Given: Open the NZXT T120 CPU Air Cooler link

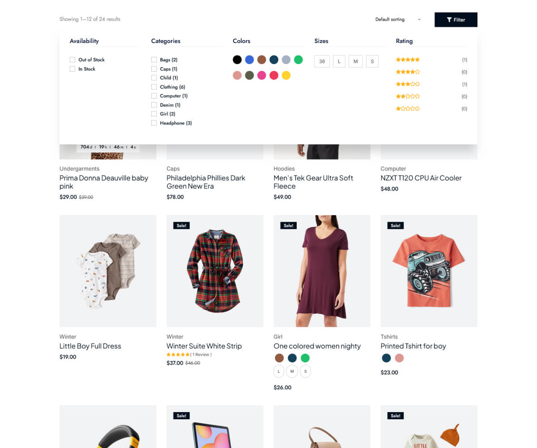Looking at the screenshot, I should click(421, 178).
